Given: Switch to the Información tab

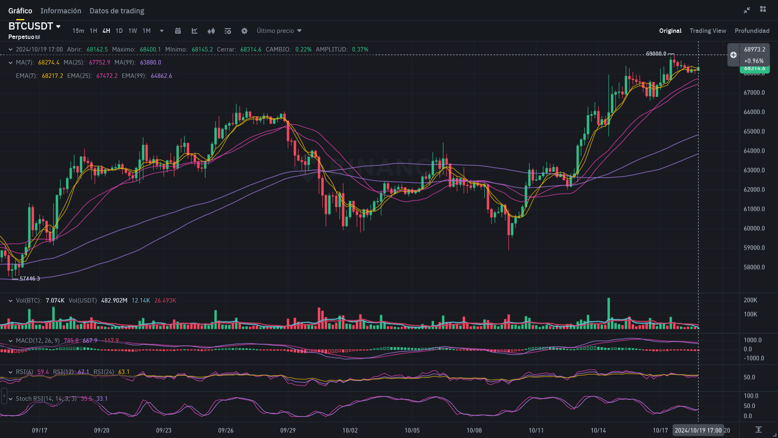Looking at the screenshot, I should (61, 11).
